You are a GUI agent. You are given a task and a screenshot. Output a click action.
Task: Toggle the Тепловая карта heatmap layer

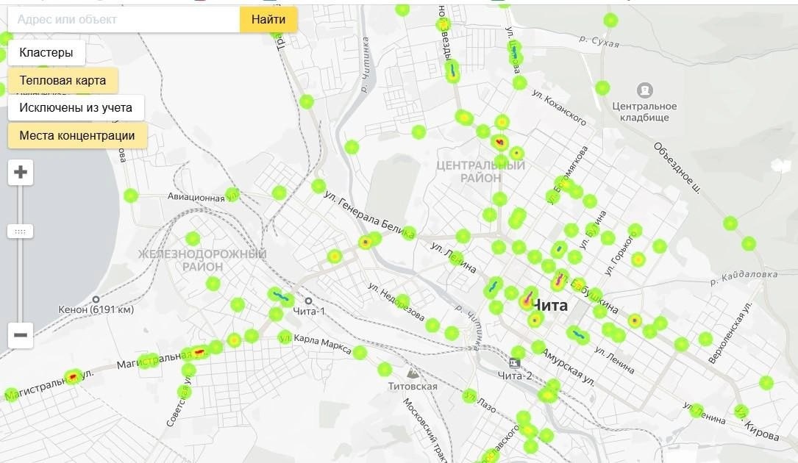(63, 80)
